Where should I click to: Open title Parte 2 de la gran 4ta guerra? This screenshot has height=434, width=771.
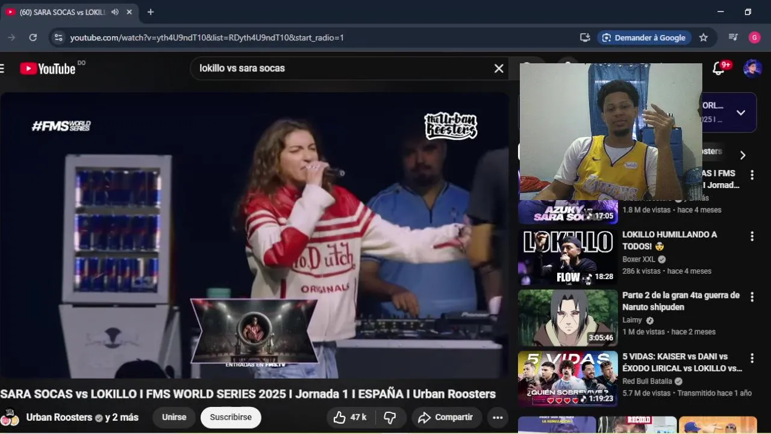click(x=681, y=301)
